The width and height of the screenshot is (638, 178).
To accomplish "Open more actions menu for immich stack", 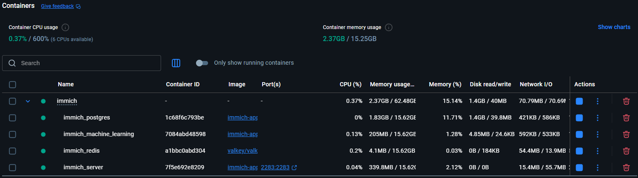I will [598, 101].
